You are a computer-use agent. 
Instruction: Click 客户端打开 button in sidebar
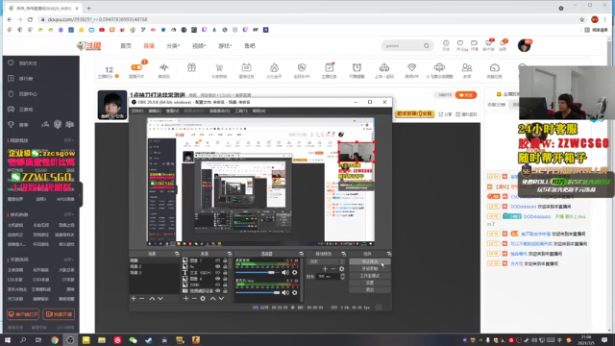(x=23, y=314)
